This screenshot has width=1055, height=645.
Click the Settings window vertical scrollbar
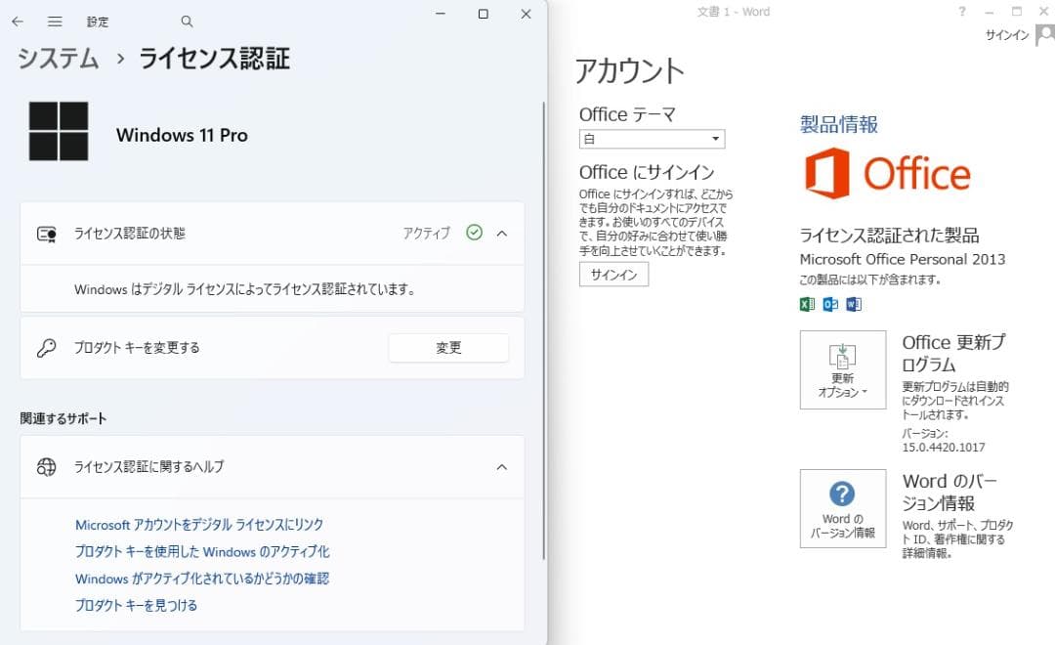(544, 330)
